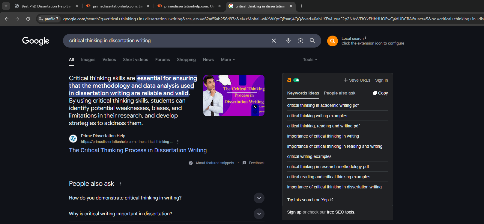Open 'critical thinking in academic writing pdf' keyword

tap(323, 105)
